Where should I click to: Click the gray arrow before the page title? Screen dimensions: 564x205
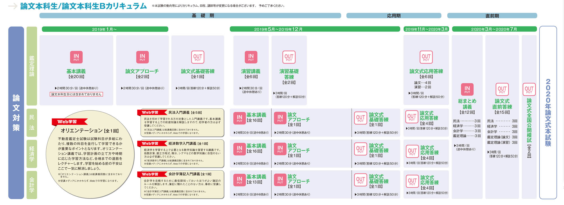13,6
